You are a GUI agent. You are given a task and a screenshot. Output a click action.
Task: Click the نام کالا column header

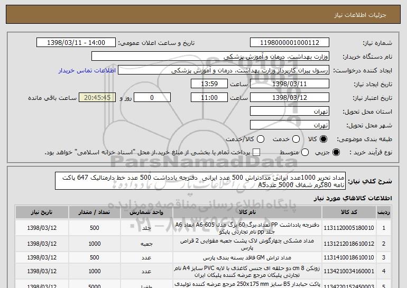coord(247,212)
